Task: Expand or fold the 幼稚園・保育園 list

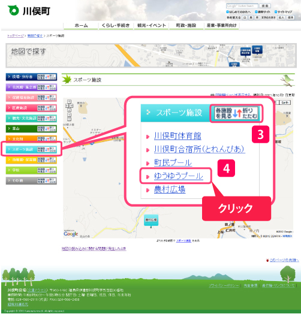Action: pos(47,160)
